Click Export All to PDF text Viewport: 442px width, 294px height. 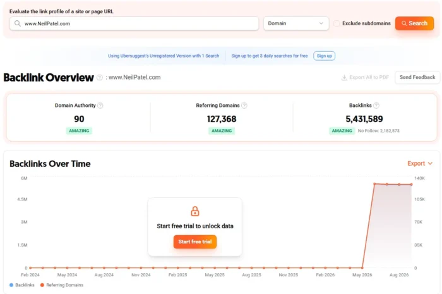tap(369, 77)
